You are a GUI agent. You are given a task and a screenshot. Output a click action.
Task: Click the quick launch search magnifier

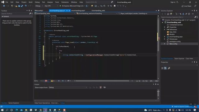112,2
